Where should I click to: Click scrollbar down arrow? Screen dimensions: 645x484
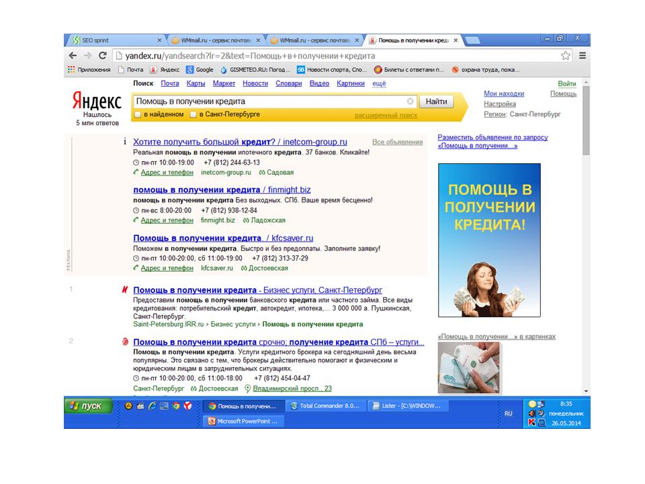click(x=586, y=391)
